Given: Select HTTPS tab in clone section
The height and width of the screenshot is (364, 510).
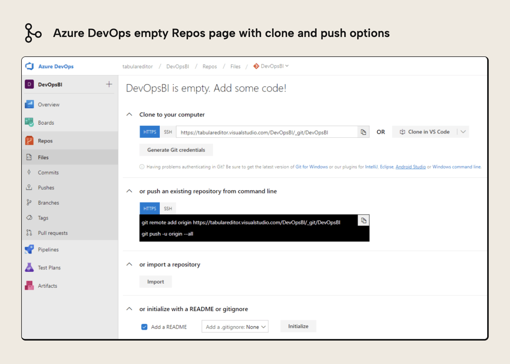Looking at the screenshot, I should pos(150,132).
